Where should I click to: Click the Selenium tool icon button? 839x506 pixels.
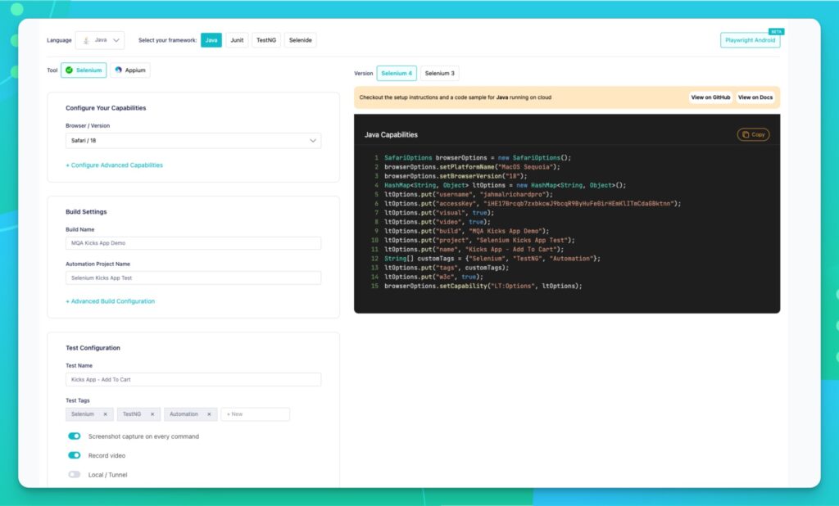pyautogui.click(x=69, y=70)
